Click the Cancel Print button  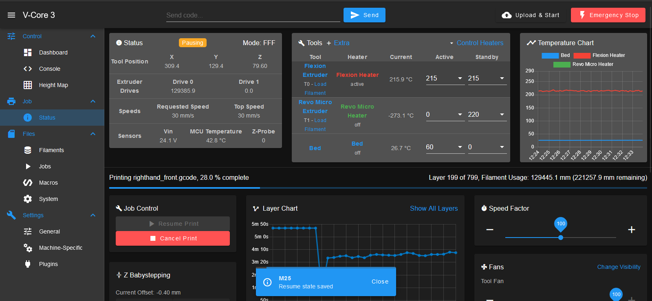click(x=173, y=238)
